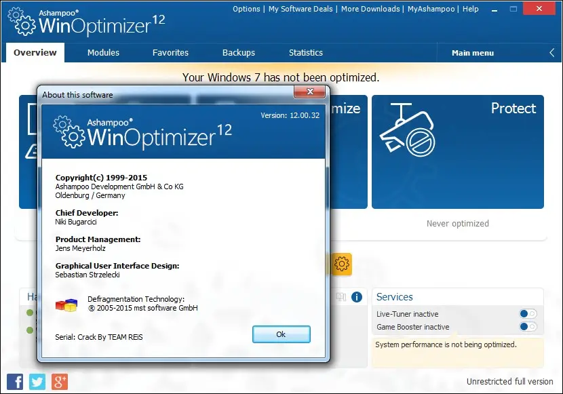Open the Favorites tab
Viewport: 563px width, 394px height.
click(170, 53)
